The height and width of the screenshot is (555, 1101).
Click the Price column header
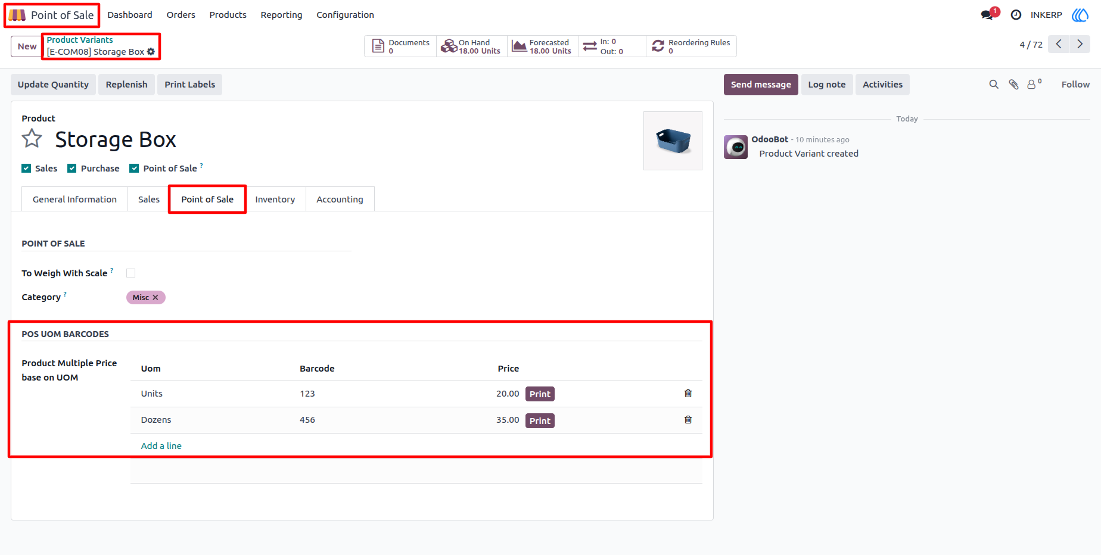pos(508,369)
